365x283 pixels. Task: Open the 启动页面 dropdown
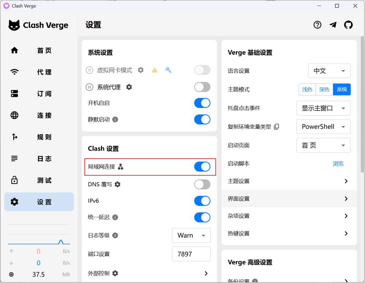point(323,145)
